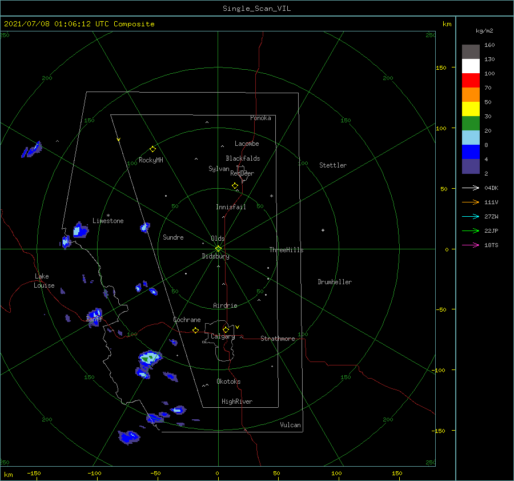Click the green 22JP arrow in legend

click(x=471, y=231)
